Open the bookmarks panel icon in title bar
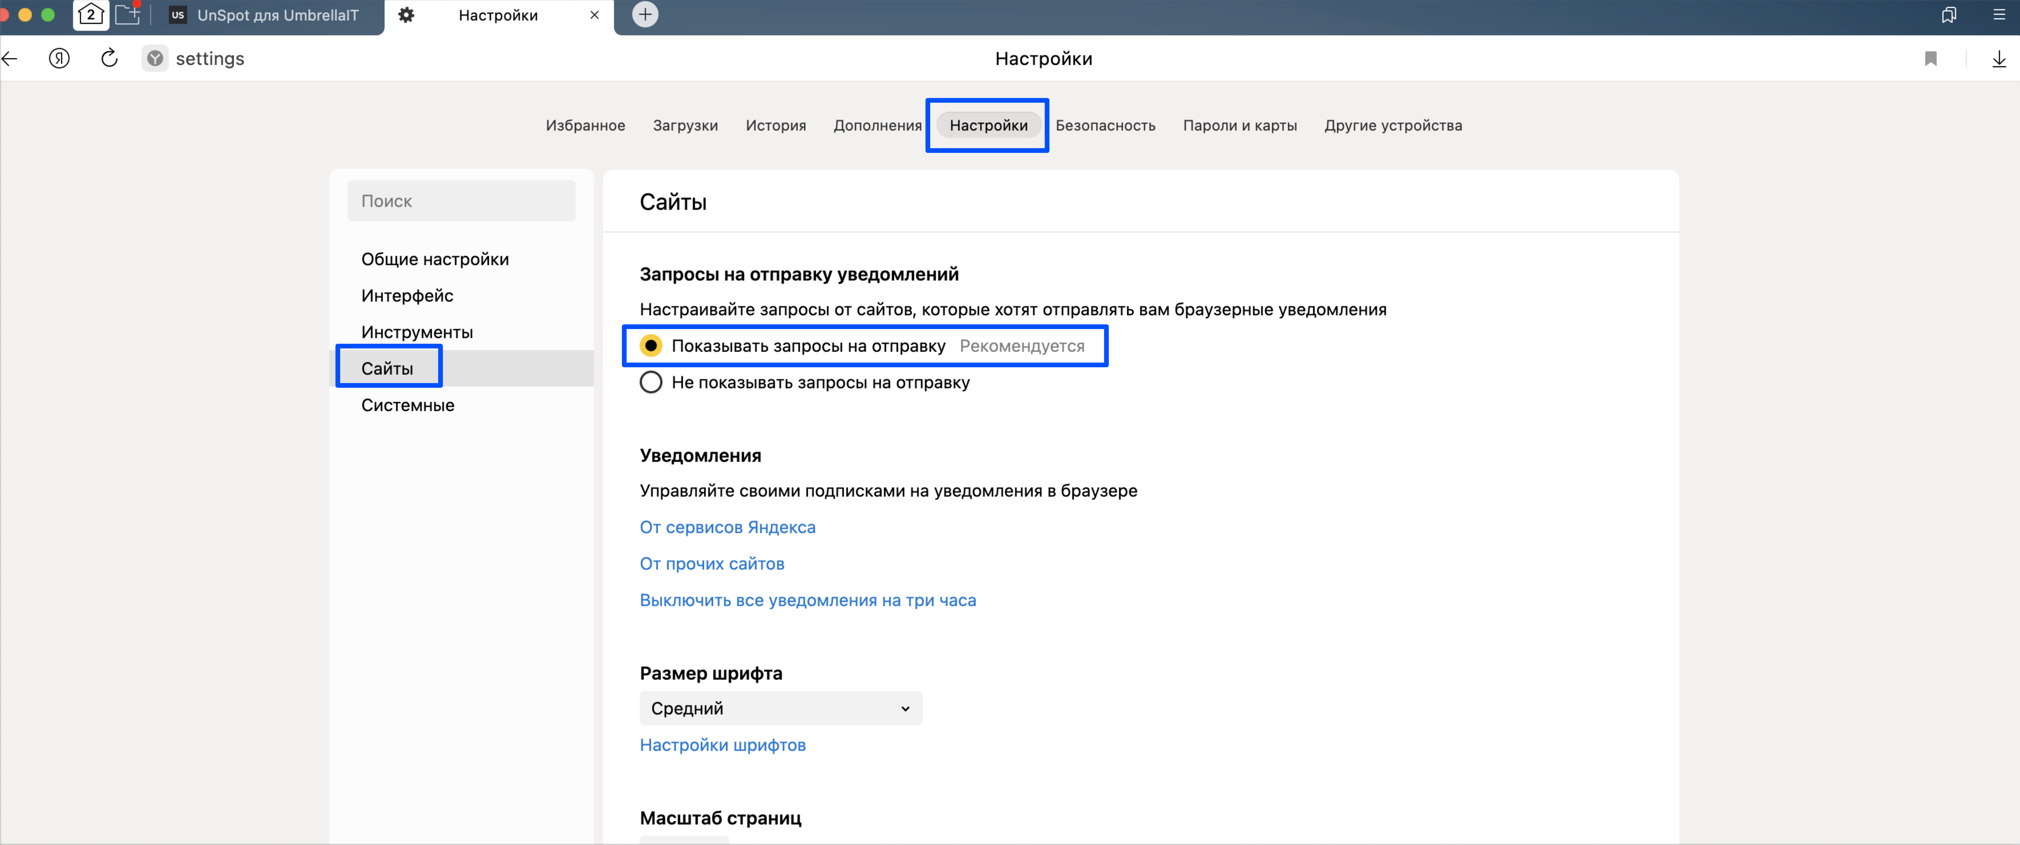This screenshot has height=845, width=2020. pyautogui.click(x=1949, y=15)
